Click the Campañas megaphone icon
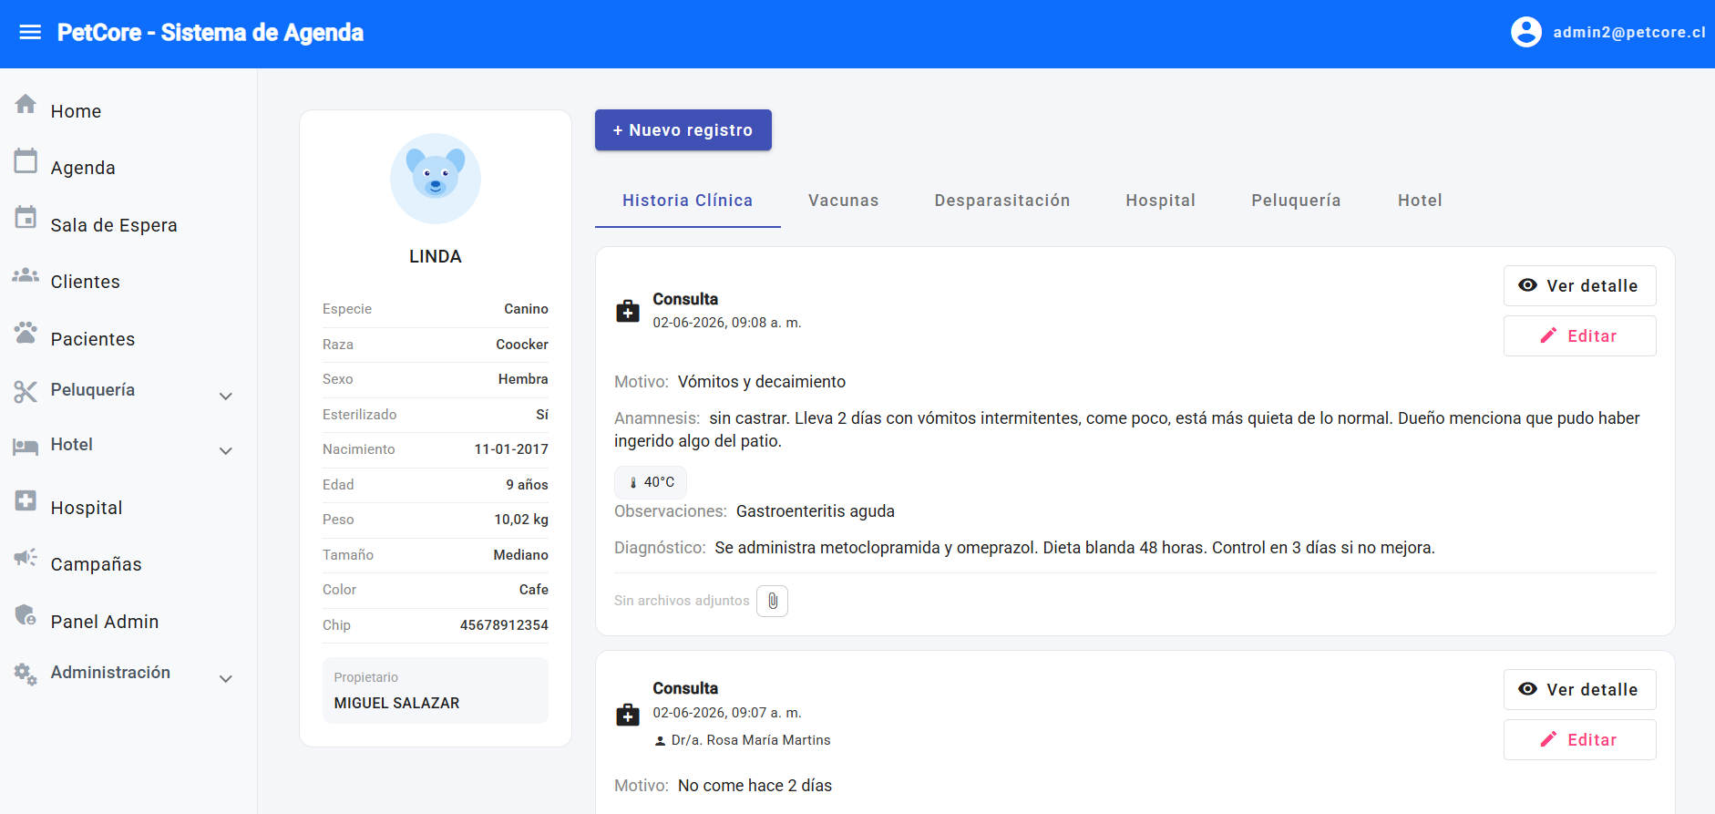 pyautogui.click(x=26, y=557)
